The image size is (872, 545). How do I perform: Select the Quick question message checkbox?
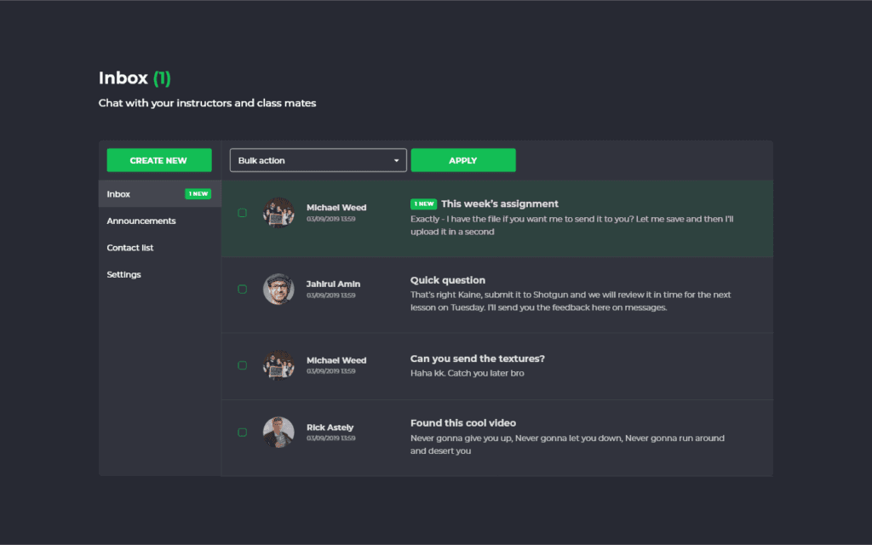(x=243, y=290)
